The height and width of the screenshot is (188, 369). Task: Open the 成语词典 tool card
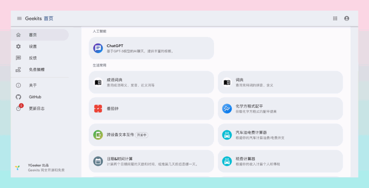151,82
